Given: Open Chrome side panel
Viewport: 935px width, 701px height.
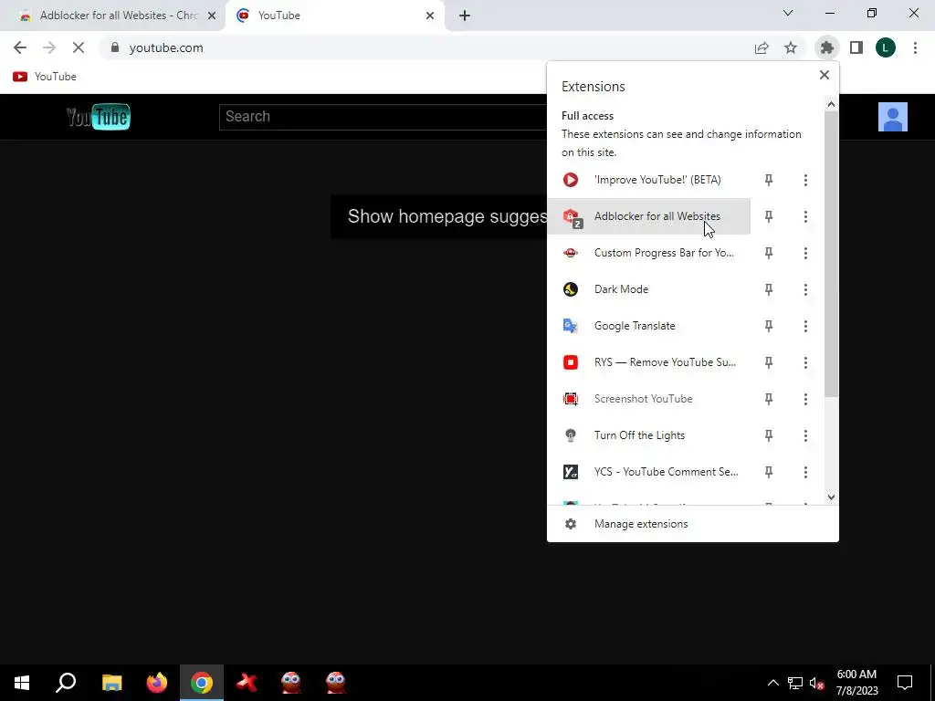Looking at the screenshot, I should 856,47.
